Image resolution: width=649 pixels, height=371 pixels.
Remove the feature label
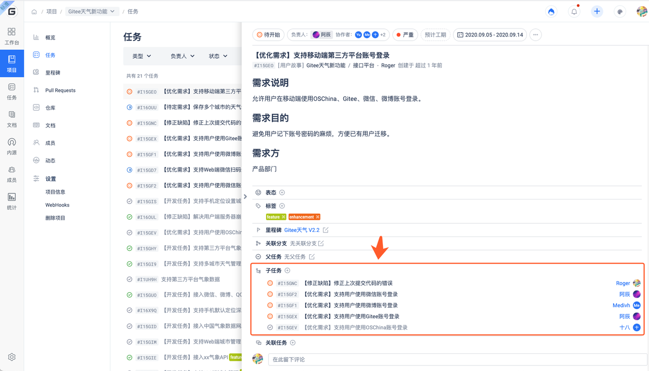click(283, 217)
